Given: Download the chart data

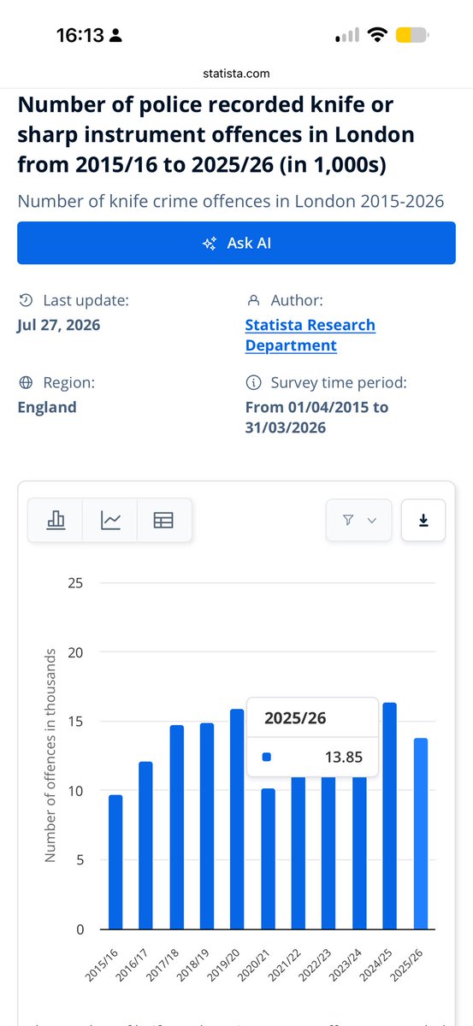Looking at the screenshot, I should point(423,520).
